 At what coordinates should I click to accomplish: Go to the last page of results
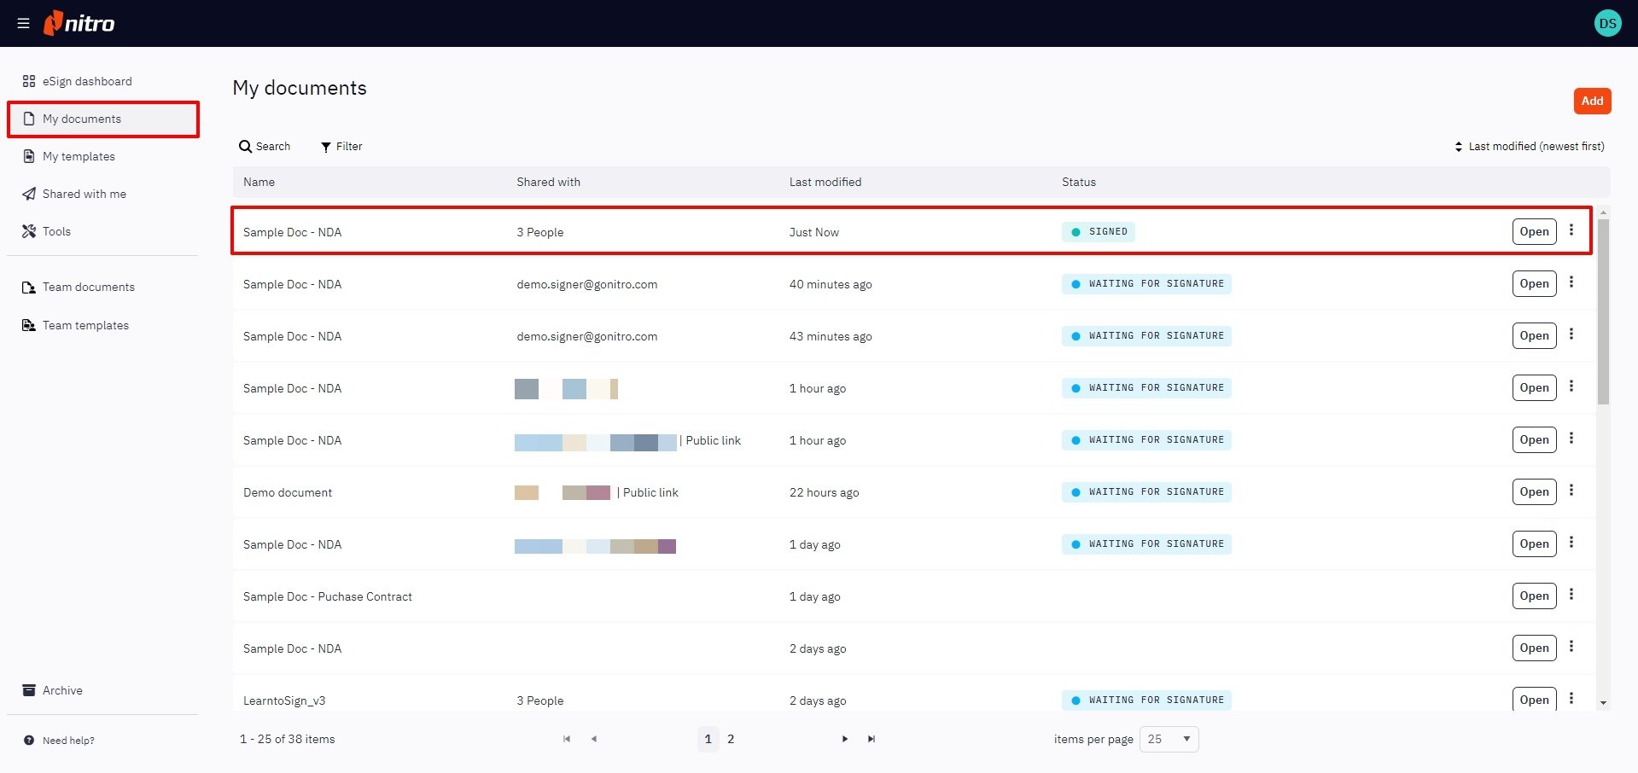871,739
